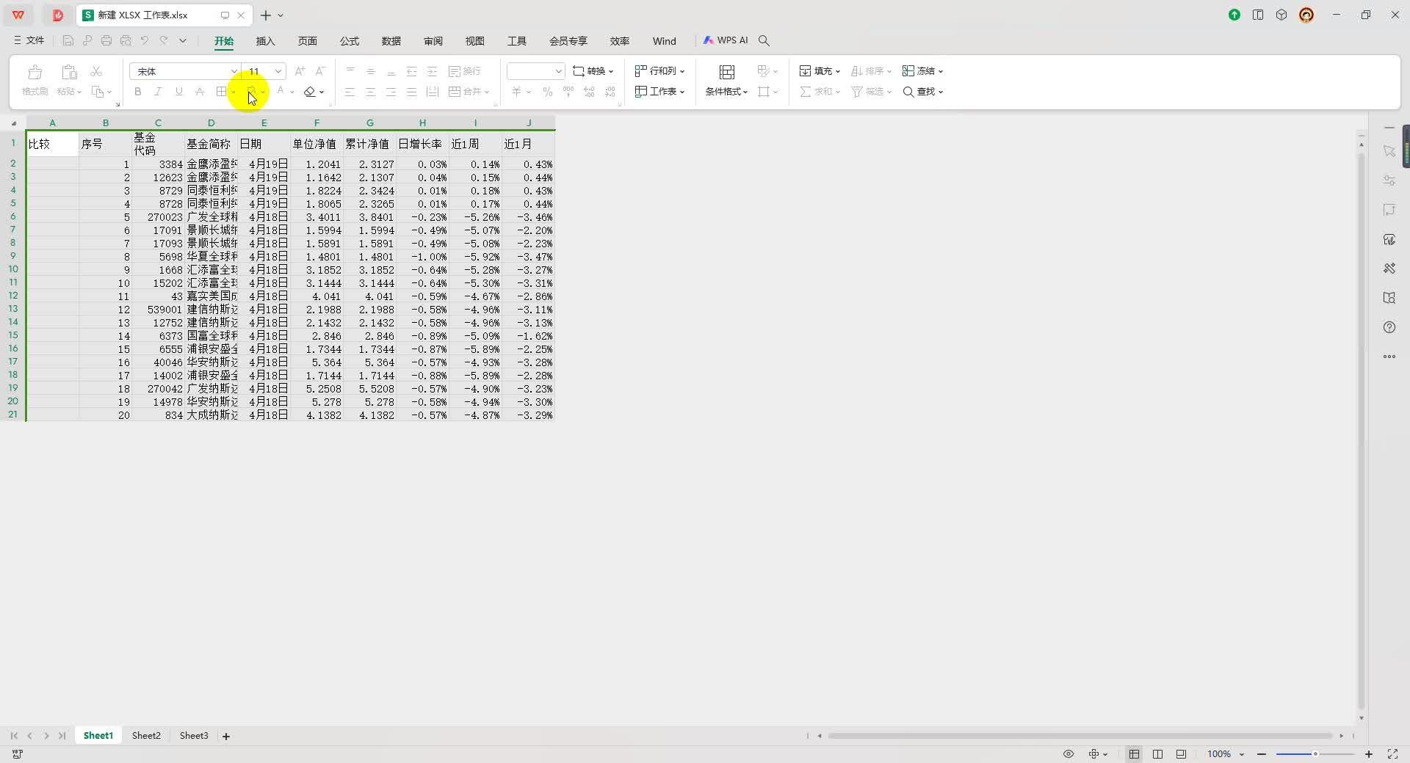1410x763 pixels.
Task: Click the thousands separator icon
Action: [568, 92]
